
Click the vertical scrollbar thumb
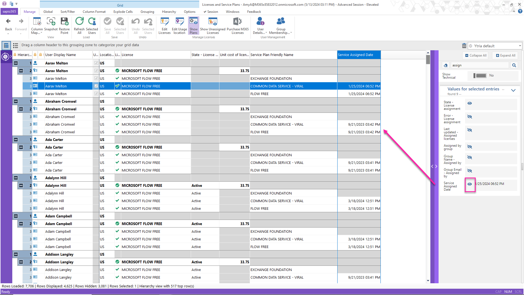(x=428, y=59)
